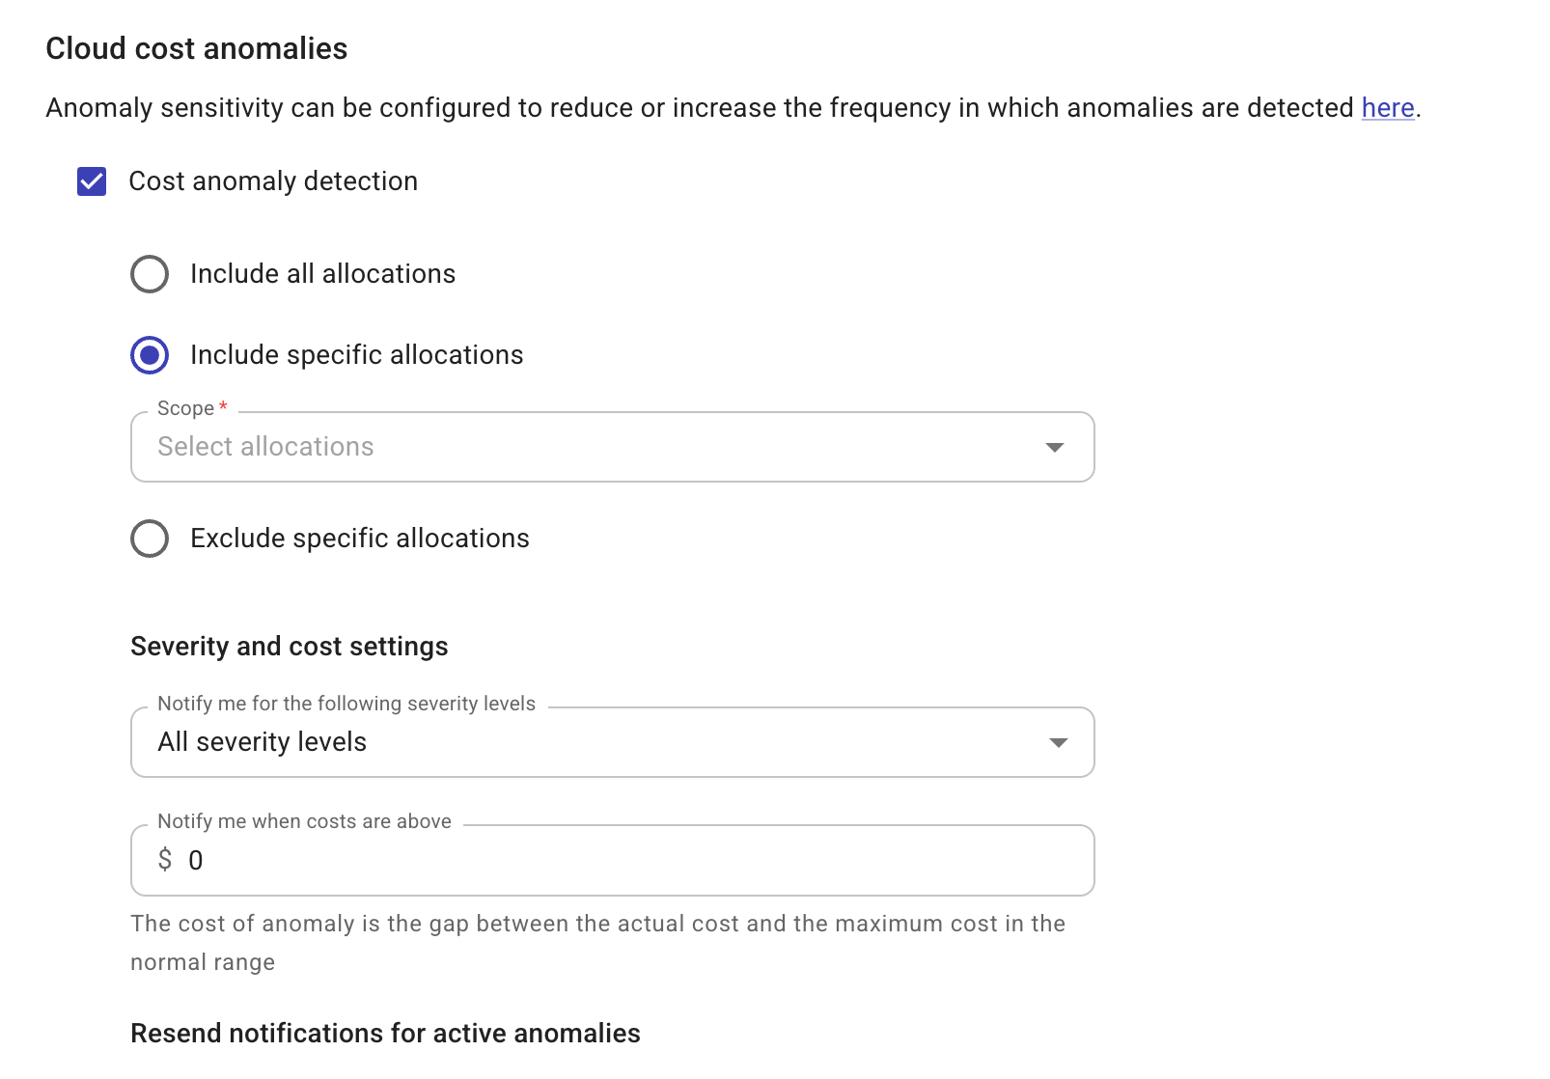Click the Include specific allocations label text
1550x1079 pixels.
[357, 354]
